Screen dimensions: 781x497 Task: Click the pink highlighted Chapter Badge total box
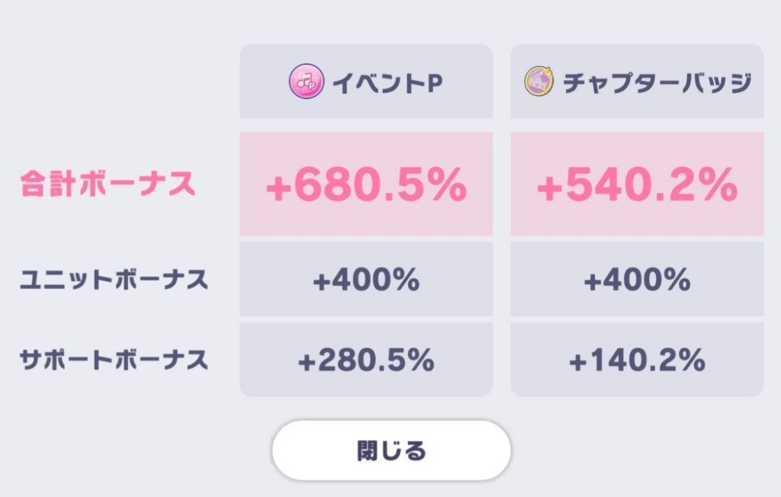coord(637,184)
